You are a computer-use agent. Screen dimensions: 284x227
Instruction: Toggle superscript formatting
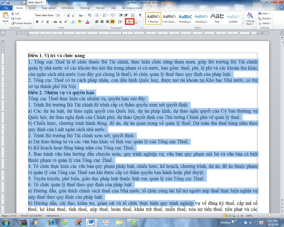point(66,22)
